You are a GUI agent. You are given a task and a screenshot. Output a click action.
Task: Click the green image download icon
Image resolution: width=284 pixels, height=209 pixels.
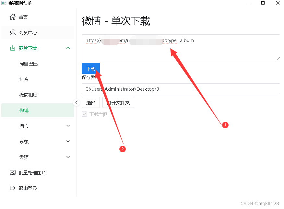pyautogui.click(x=13, y=48)
